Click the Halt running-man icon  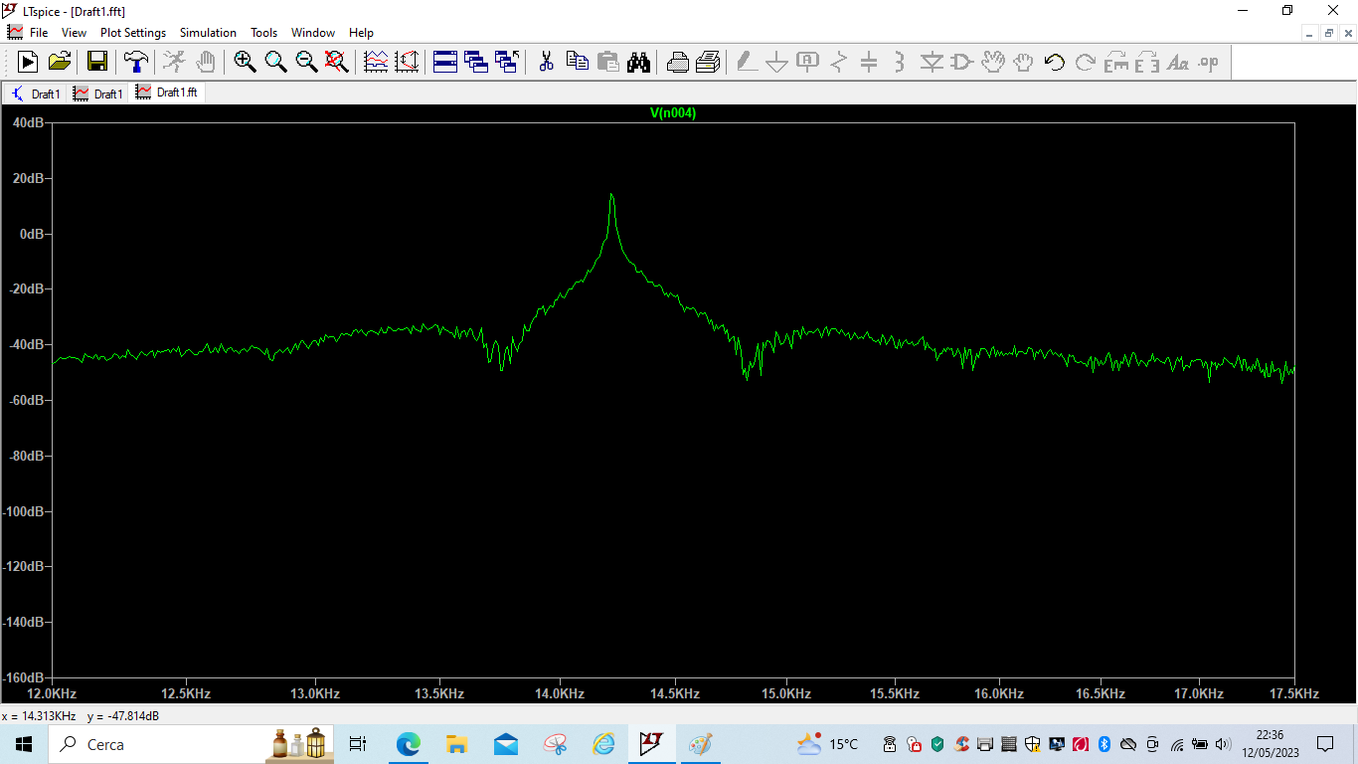click(174, 62)
